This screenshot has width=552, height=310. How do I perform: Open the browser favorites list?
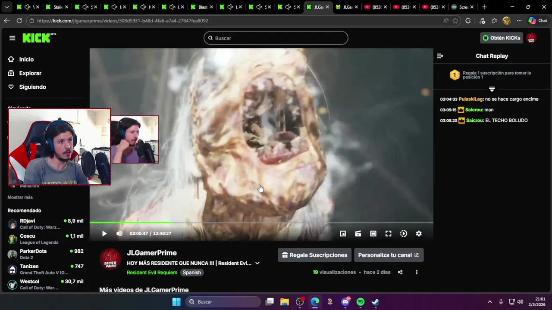(495, 21)
